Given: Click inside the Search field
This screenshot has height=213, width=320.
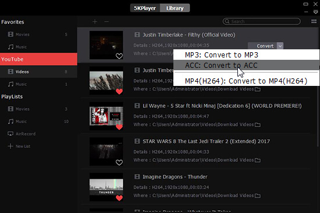Looking at the screenshot, I should 262,21.
